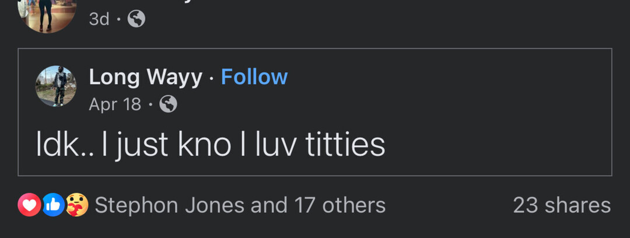The image size is (630, 238).
Task: View the 23 shares list
Action: coord(562,205)
